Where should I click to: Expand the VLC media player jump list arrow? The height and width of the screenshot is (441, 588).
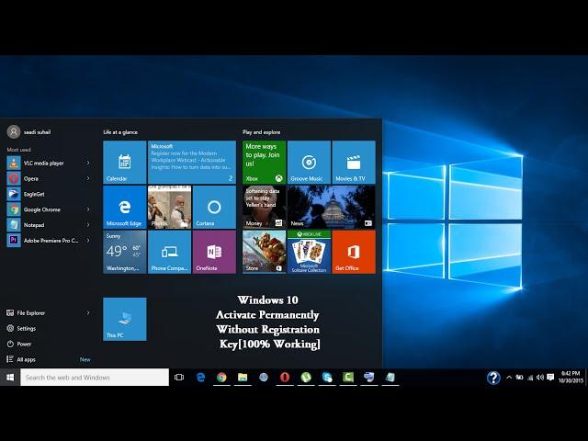click(88, 164)
